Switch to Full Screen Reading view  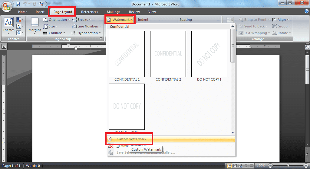pyautogui.click(x=235, y=166)
